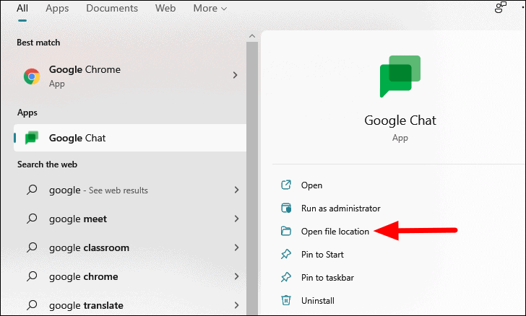Screen dimensions: 526x316
Task: Click the Open icon in actions list
Action: [286, 185]
